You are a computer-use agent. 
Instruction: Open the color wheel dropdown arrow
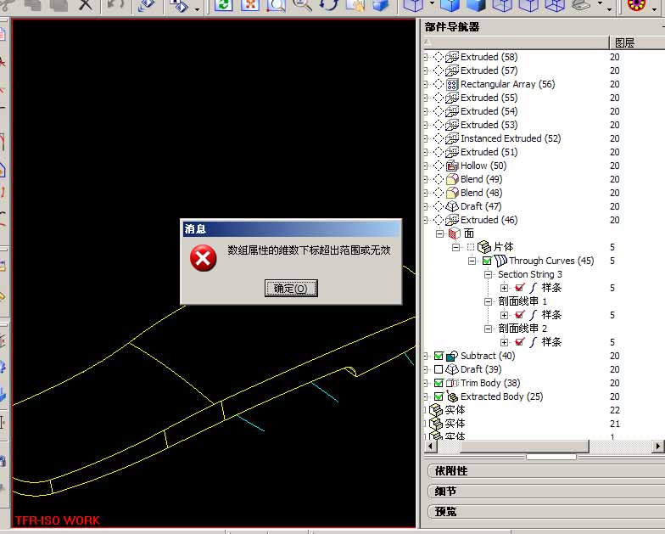655,8
